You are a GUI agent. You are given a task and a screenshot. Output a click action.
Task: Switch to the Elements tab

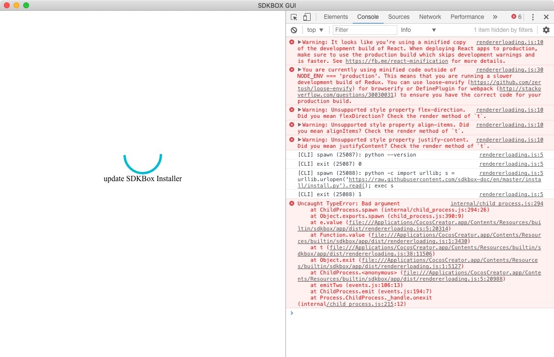point(336,17)
